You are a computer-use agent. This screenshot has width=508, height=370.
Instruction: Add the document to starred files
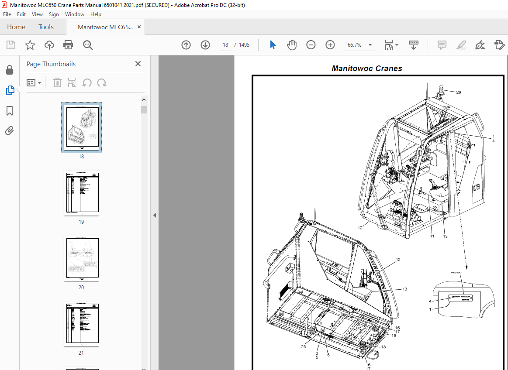[30, 45]
